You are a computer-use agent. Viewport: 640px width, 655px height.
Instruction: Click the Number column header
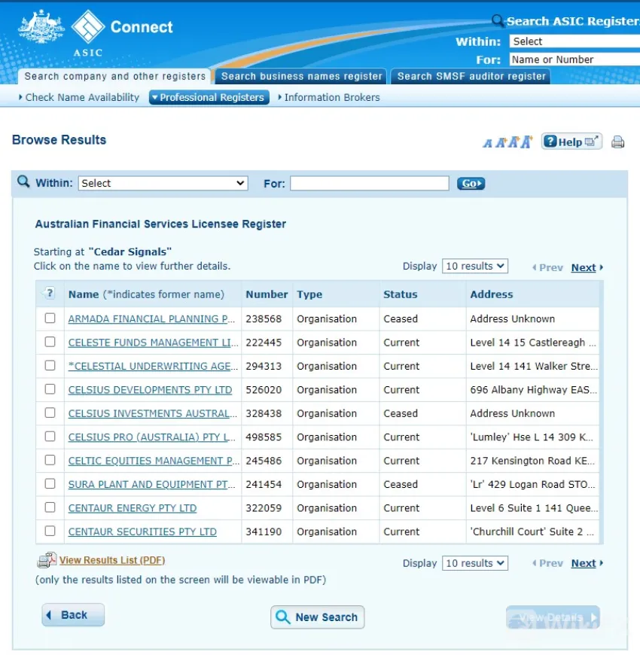pos(267,294)
